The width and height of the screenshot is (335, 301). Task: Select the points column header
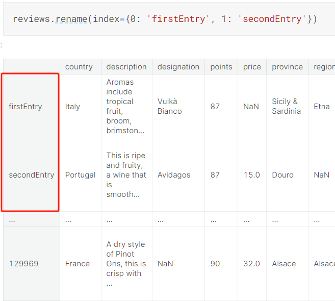[221, 67]
